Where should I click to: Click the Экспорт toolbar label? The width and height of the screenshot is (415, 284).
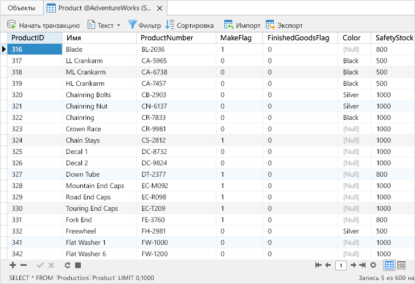tap(290, 26)
